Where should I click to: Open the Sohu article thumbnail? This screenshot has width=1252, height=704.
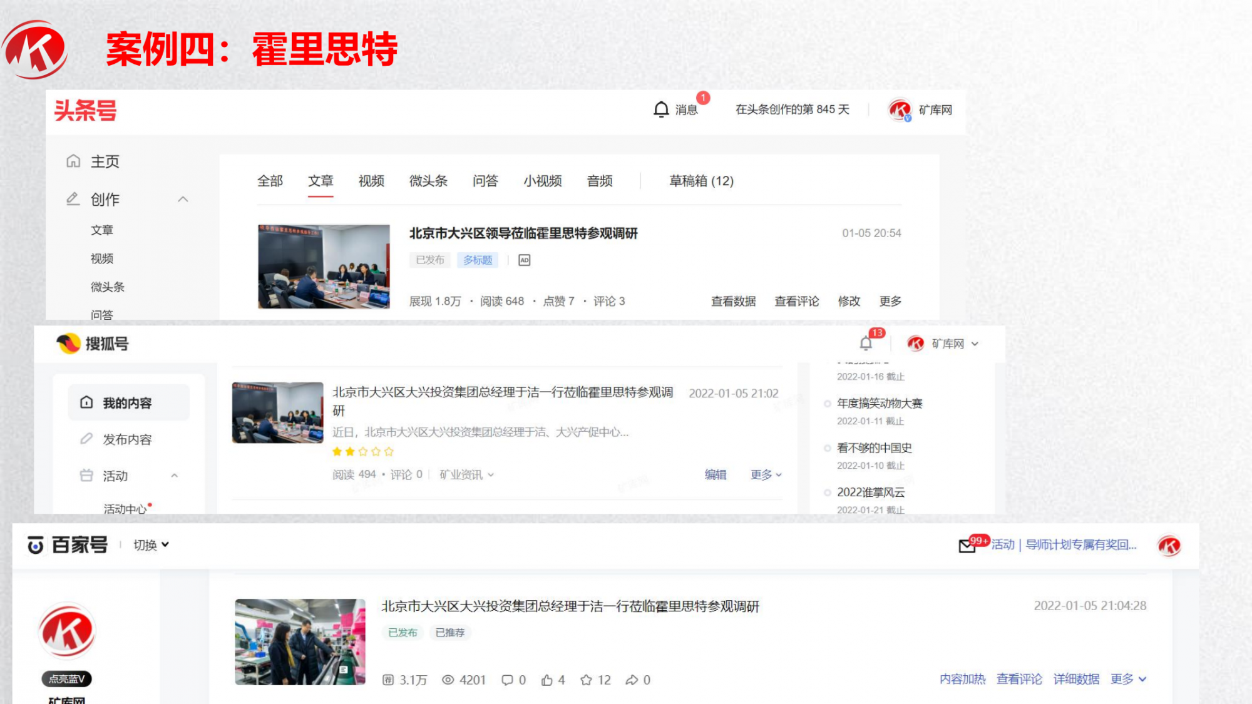click(277, 412)
